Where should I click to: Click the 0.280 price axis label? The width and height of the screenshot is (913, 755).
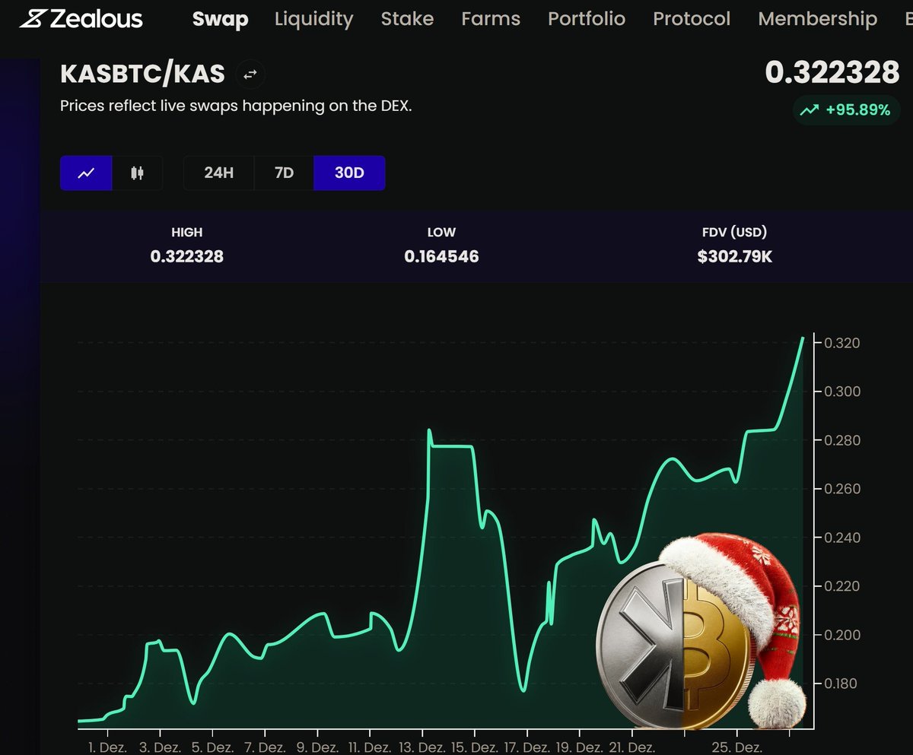(x=842, y=440)
